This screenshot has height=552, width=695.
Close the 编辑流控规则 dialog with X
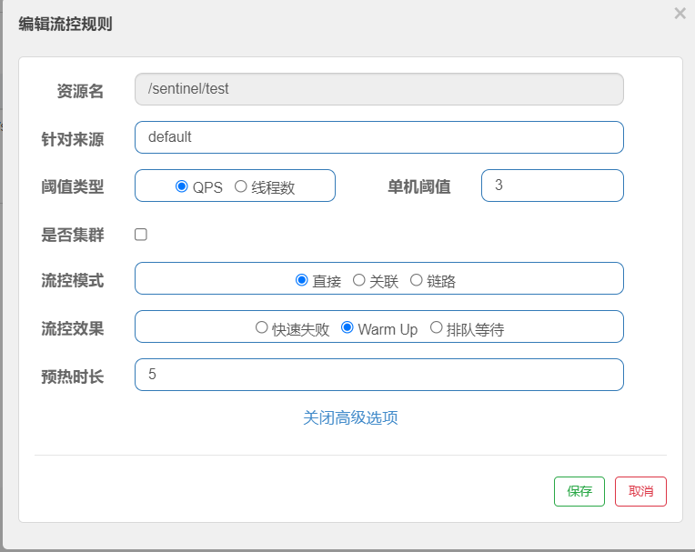point(680,14)
